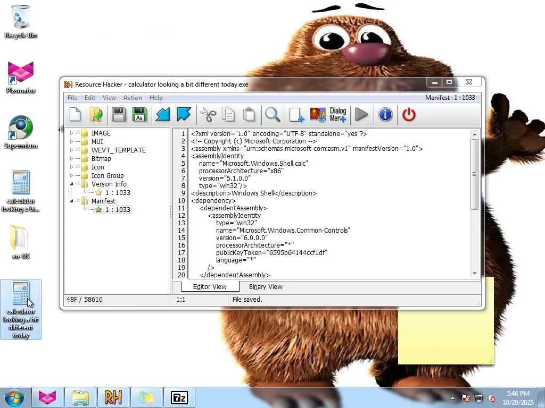Click Resource Hacker taskbar button

[x=113, y=397]
